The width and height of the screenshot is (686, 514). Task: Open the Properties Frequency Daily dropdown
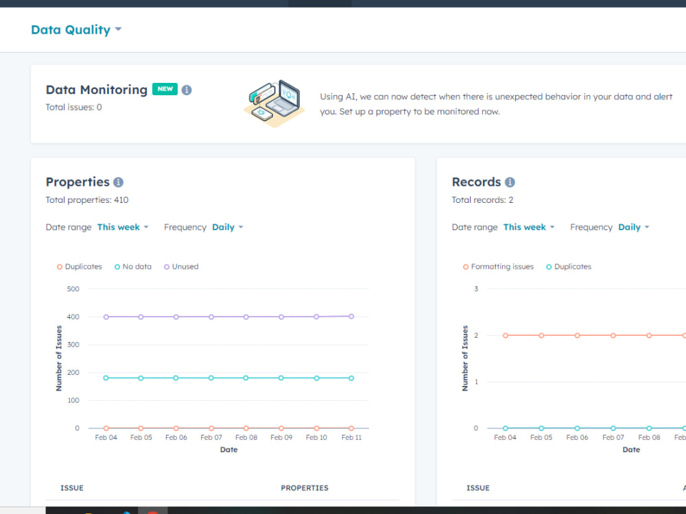click(227, 227)
